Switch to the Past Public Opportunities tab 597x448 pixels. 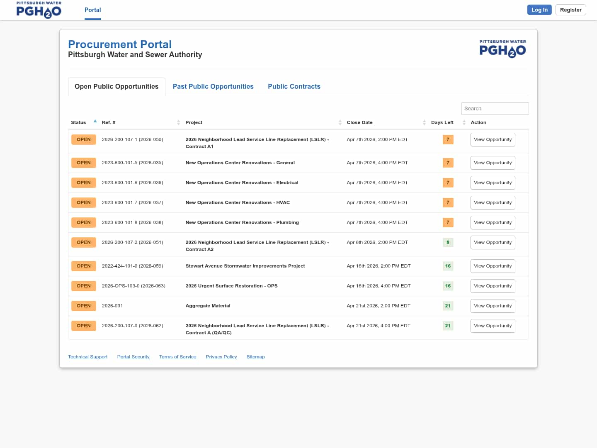(213, 87)
